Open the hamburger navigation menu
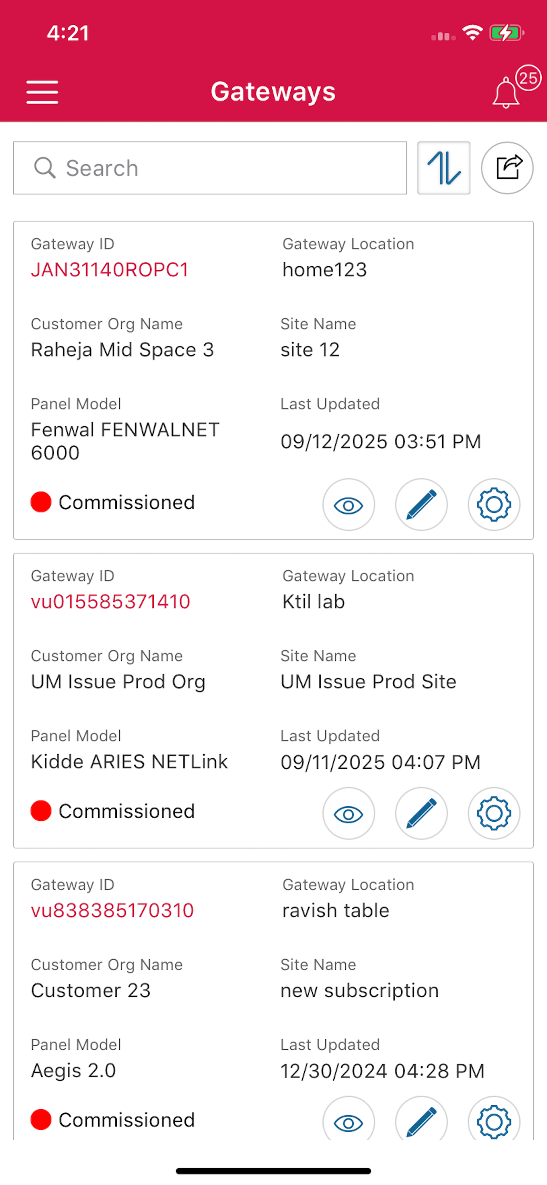 [42, 92]
